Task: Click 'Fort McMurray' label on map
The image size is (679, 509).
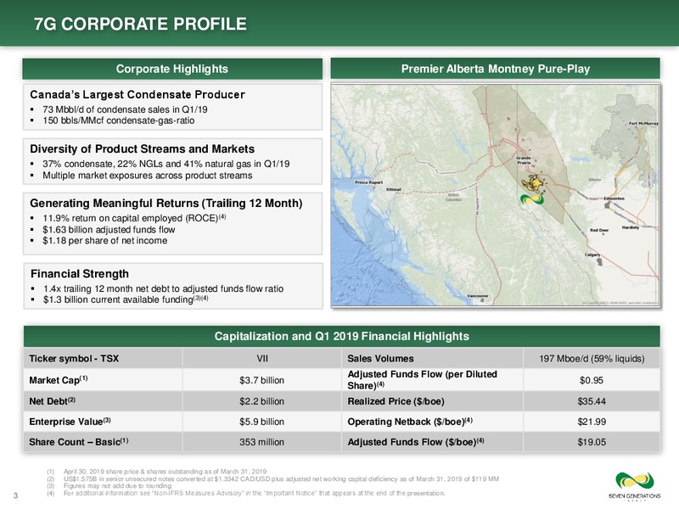Action: coord(643,123)
